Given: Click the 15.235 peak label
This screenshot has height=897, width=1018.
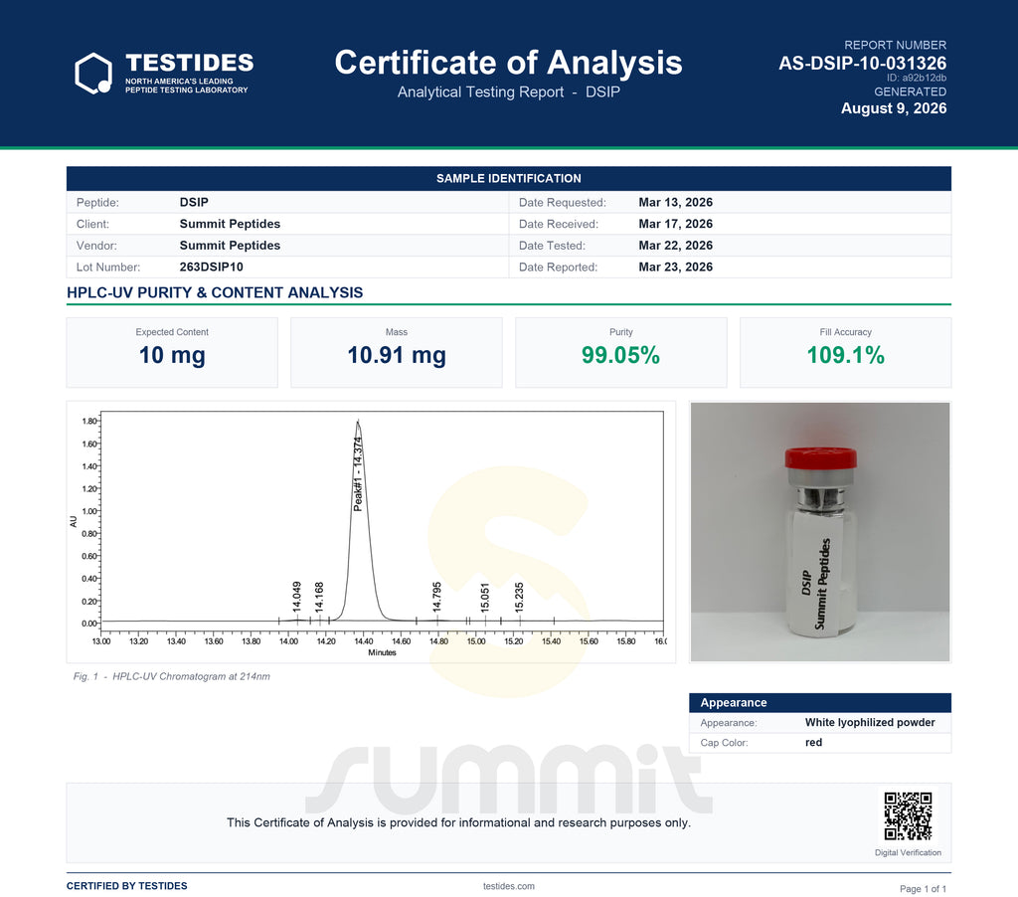Looking at the screenshot, I should click(519, 597).
